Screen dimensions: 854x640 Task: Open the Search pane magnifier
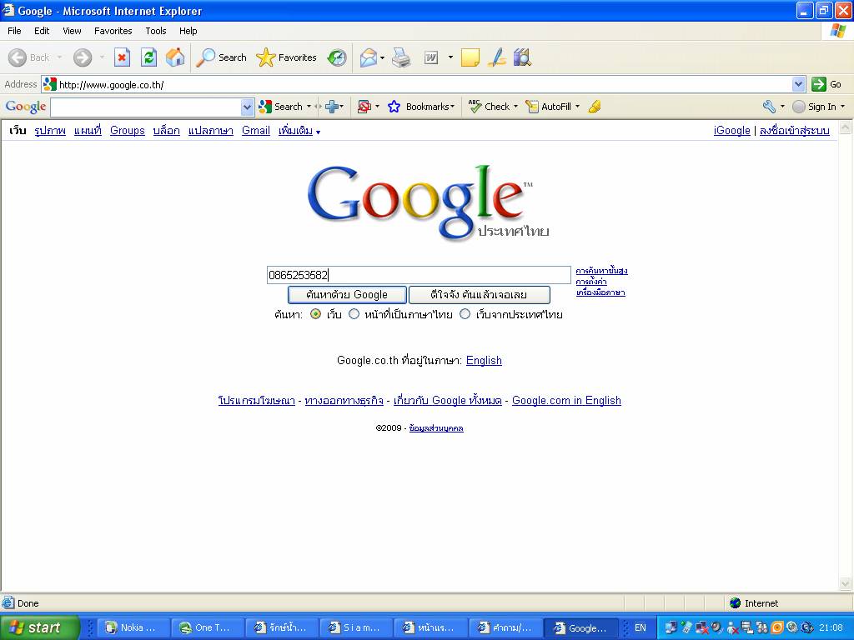(x=222, y=57)
